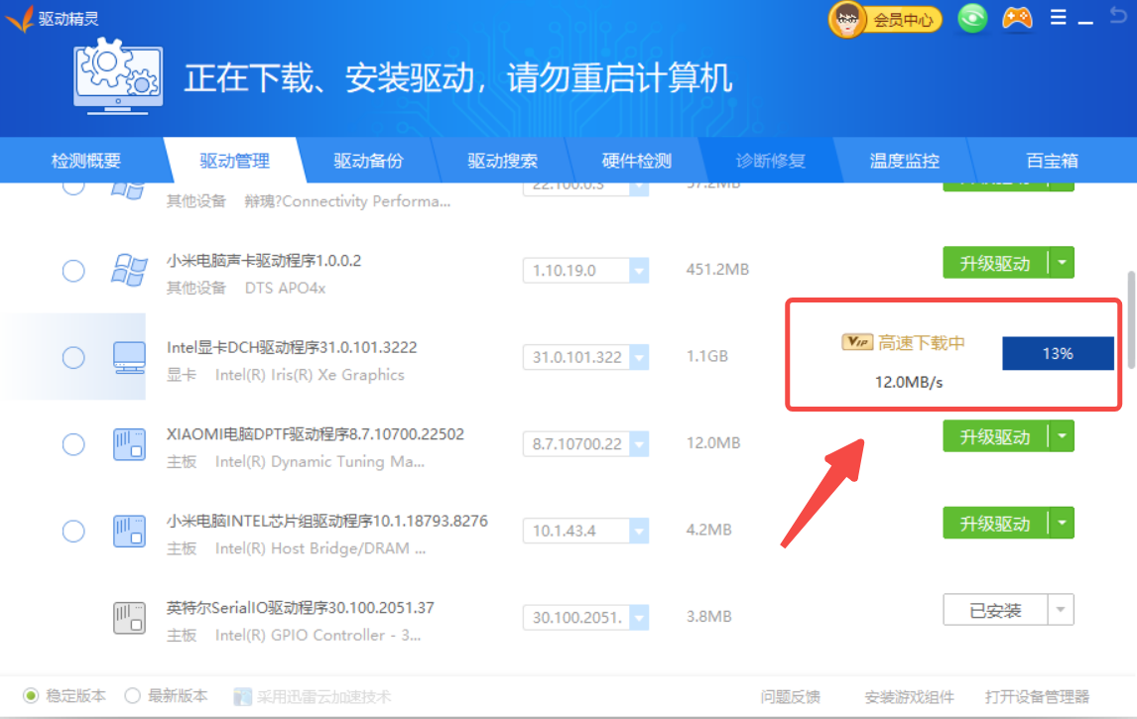Open the 温度监控 tab
This screenshot has width=1137, height=719.
point(904,161)
